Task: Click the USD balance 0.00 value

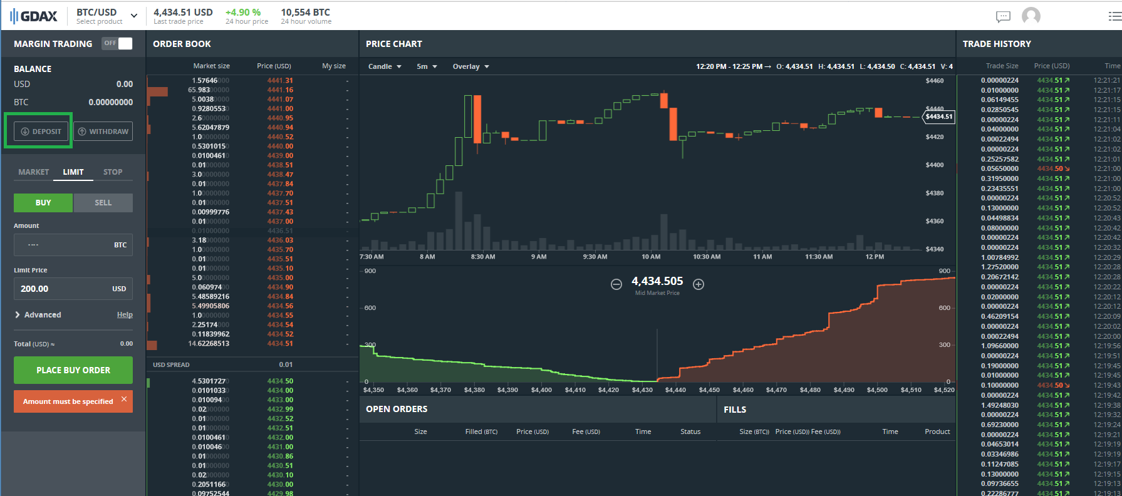Action: coord(125,84)
